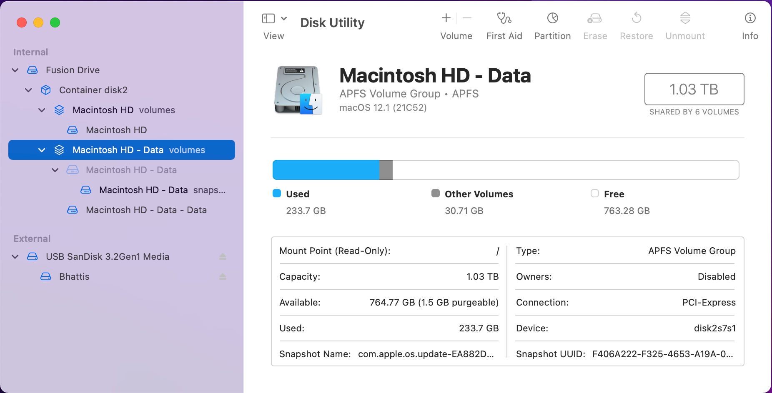Click the Snapshot UUID value F406A222

(663, 354)
